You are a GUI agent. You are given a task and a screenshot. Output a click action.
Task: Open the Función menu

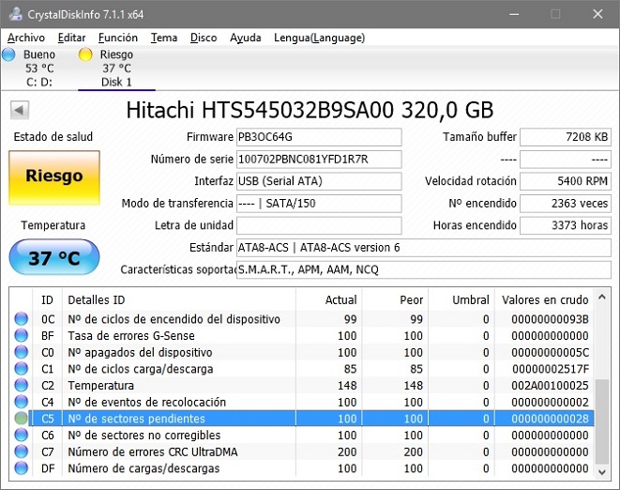click(117, 38)
